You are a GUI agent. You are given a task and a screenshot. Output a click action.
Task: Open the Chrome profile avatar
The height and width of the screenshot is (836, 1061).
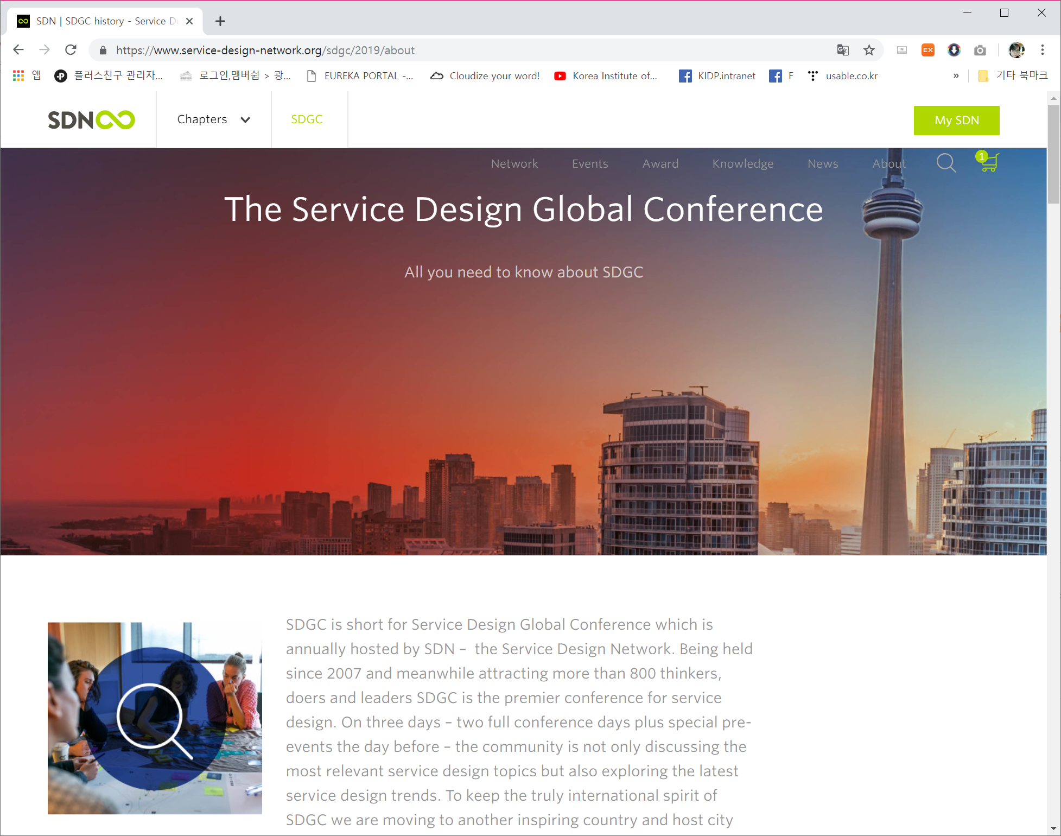1016,50
